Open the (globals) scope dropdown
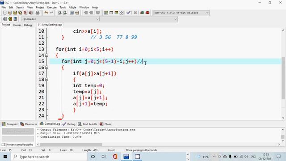This screenshot has width=286, height=161. [x=60, y=19]
